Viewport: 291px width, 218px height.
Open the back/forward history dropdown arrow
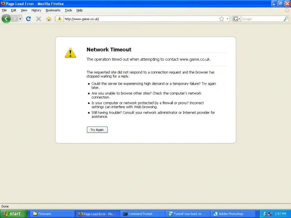[x=20, y=19]
